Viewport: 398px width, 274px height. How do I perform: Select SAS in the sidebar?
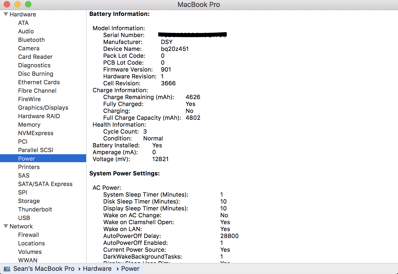coord(24,175)
